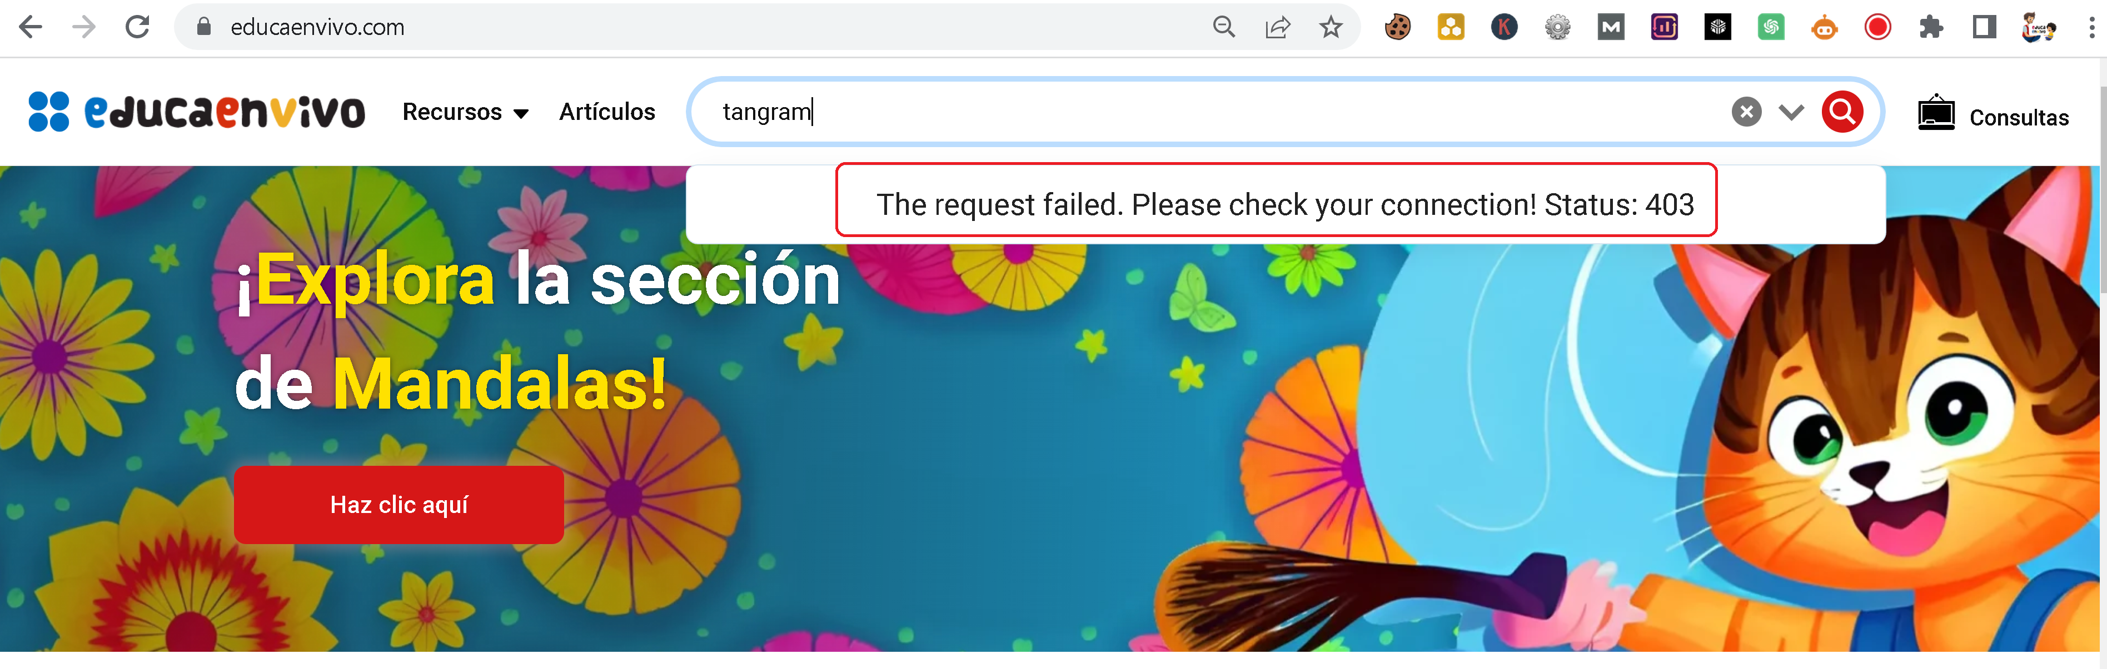
Task: Open the dark circle K extension
Action: [x=1504, y=27]
